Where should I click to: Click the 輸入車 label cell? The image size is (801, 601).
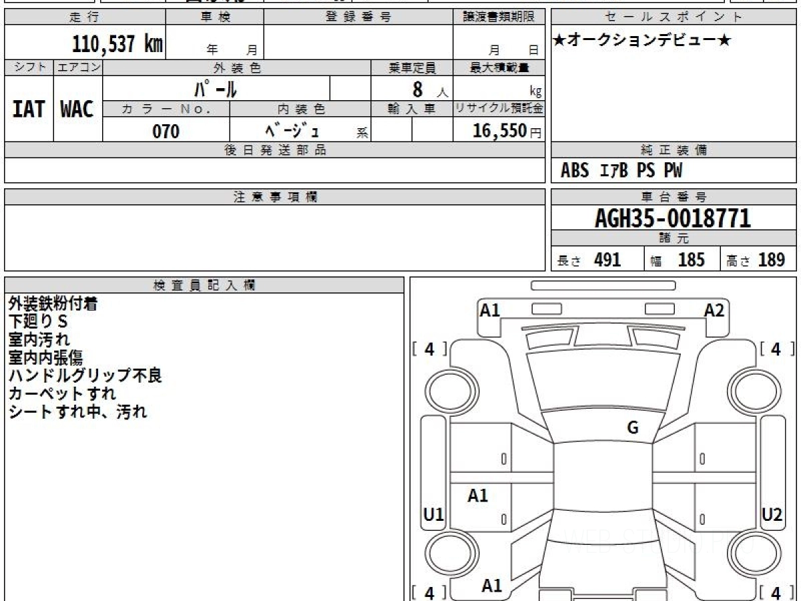(412, 109)
